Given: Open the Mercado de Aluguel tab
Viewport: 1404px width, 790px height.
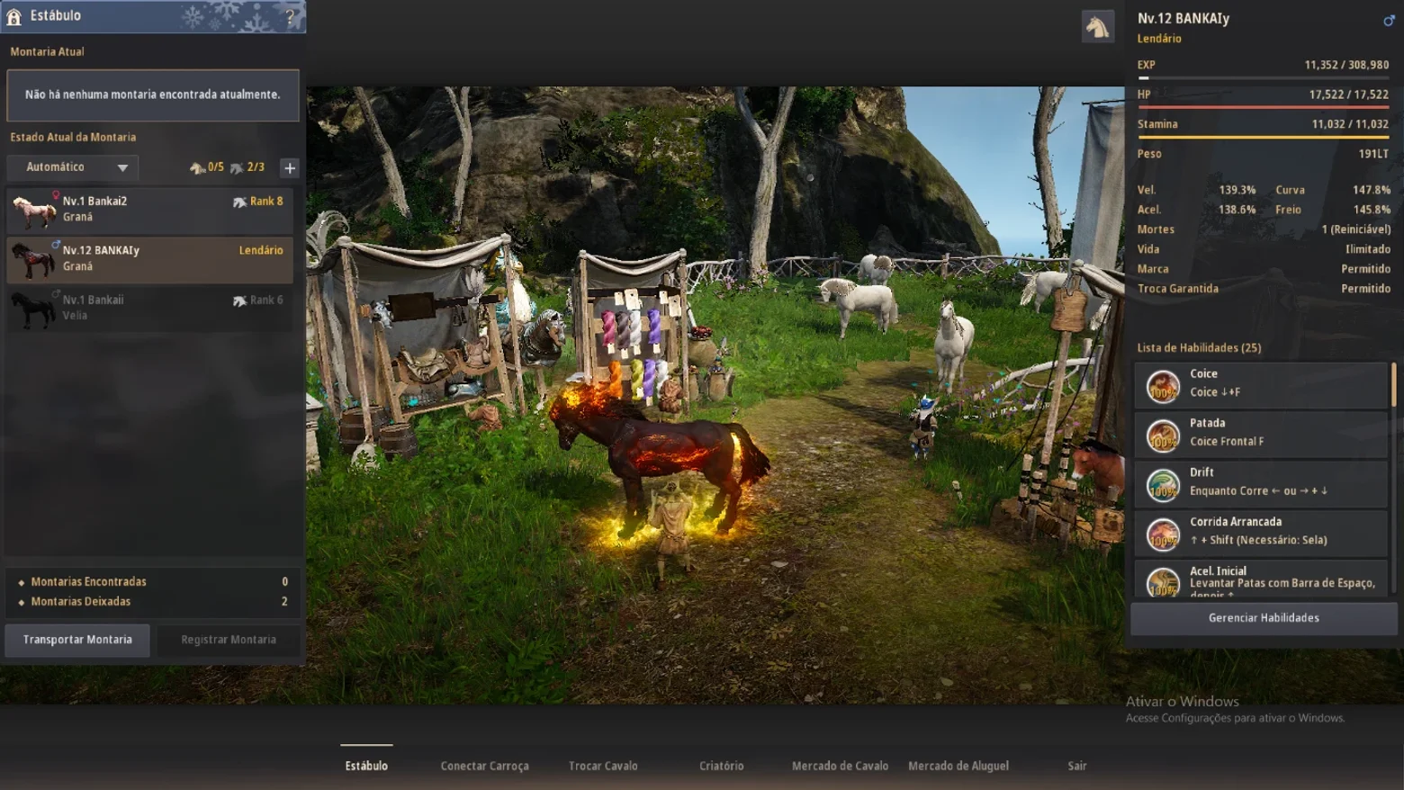Looking at the screenshot, I should (958, 766).
